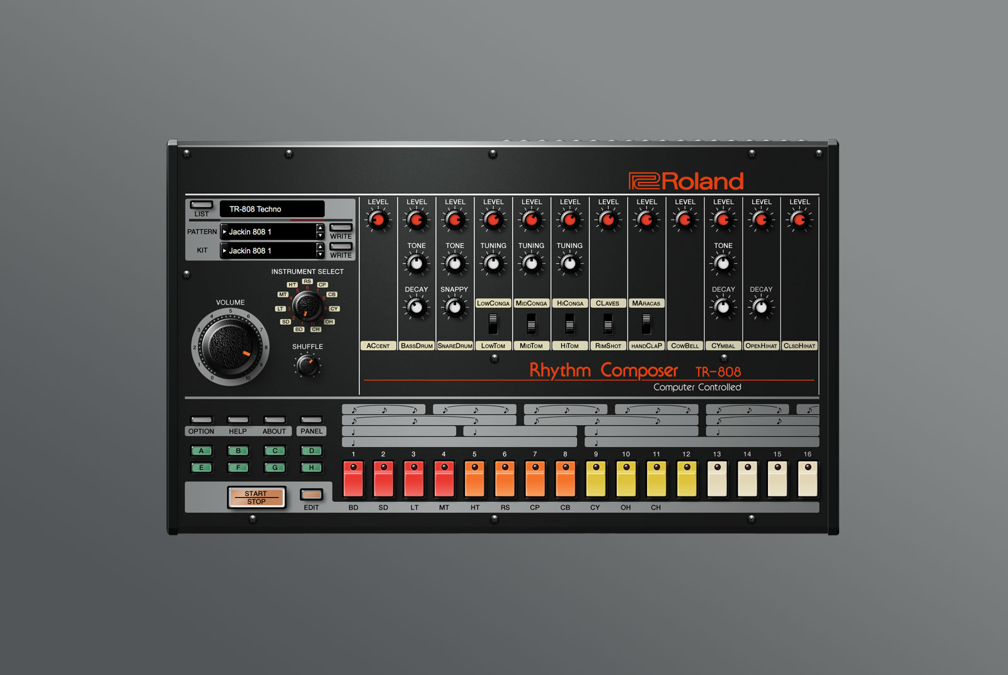This screenshot has width=1008, height=675.
Task: Click the Snare Drum SNAPPY knob
Action: click(x=455, y=307)
